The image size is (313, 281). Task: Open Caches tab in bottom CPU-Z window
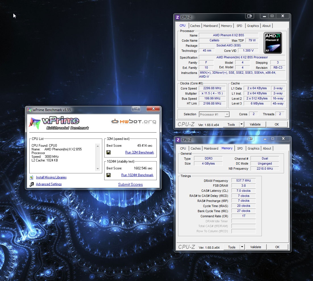(196, 148)
